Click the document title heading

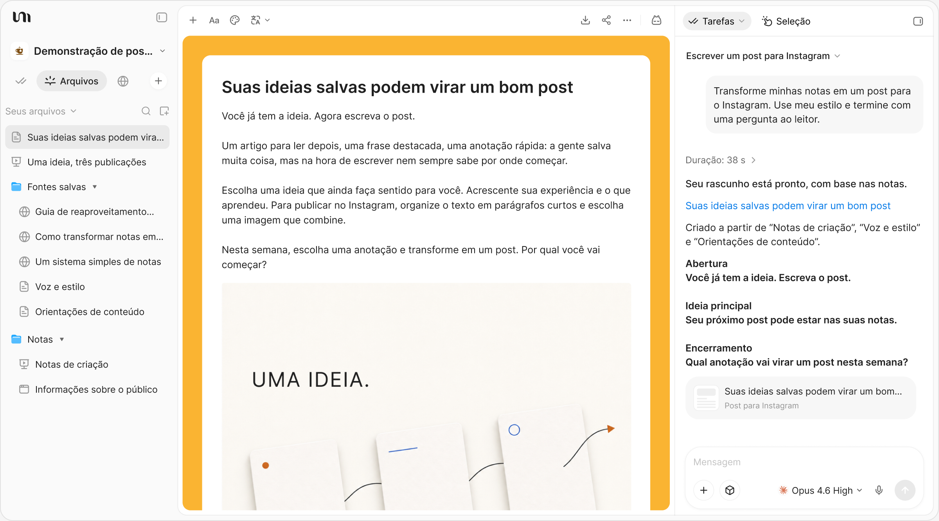click(x=397, y=87)
